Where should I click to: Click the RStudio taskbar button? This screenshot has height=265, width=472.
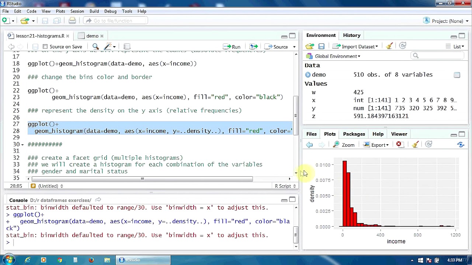(x=143, y=260)
